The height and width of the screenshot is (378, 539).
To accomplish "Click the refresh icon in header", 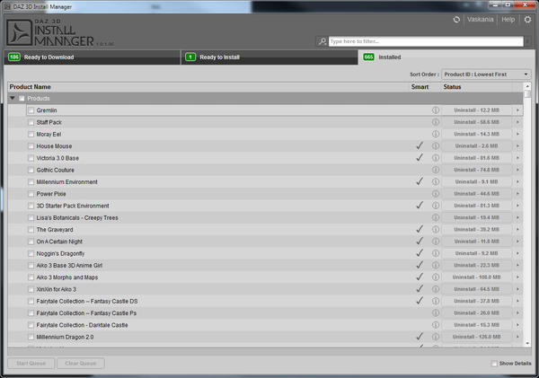I will pyautogui.click(x=456, y=20).
